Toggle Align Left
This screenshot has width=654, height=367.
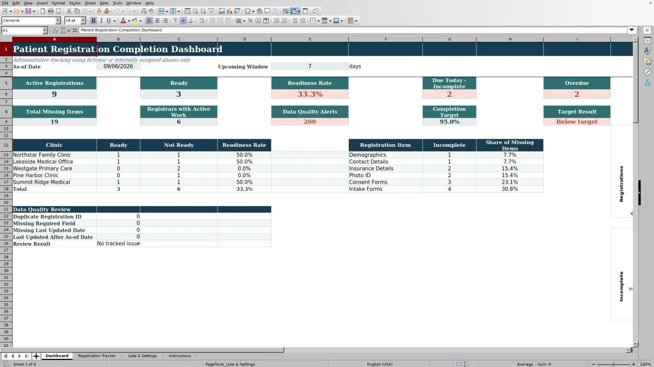click(x=149, y=21)
